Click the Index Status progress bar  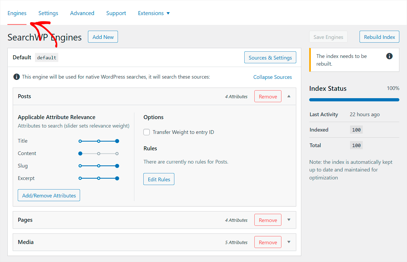[354, 100]
